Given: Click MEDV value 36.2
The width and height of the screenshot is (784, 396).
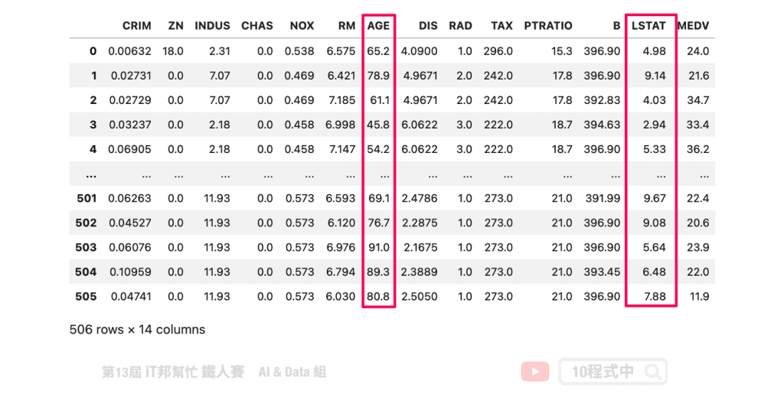Looking at the screenshot, I should [697, 149].
